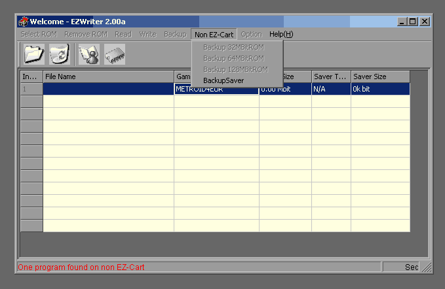Open the Remove ROM menu
This screenshot has height=289, width=445.
(86, 34)
